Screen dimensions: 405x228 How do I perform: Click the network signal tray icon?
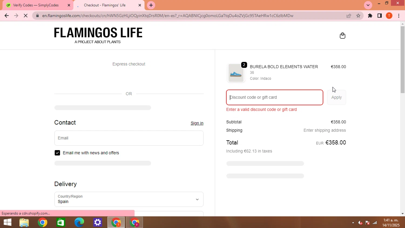375,223
